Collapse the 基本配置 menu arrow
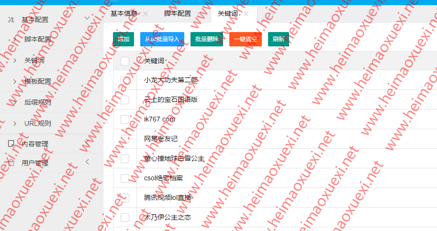This screenshot has width=437, height=231. coord(87,18)
